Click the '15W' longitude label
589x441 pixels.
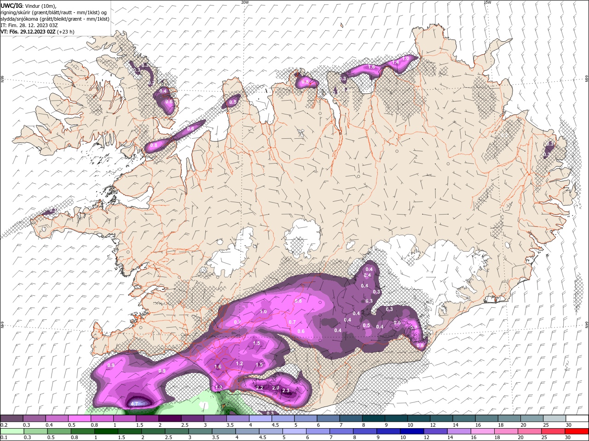[487, 2]
